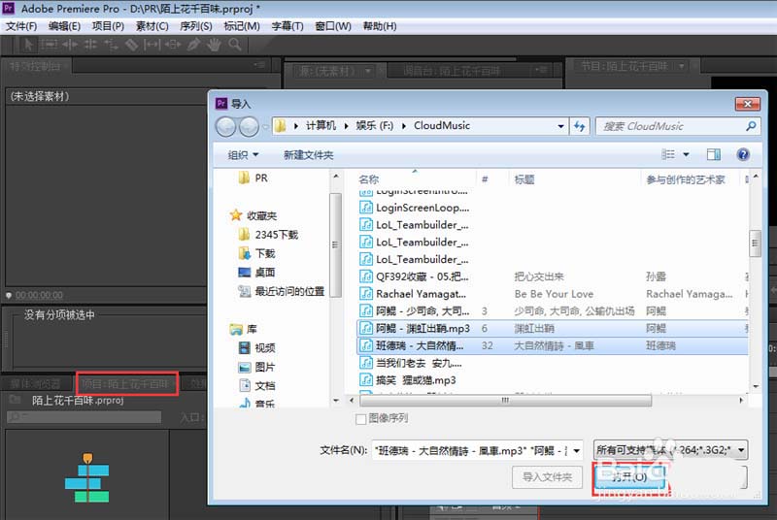Select the Ripple Edit tool
The image size is (777, 520).
click(69, 45)
